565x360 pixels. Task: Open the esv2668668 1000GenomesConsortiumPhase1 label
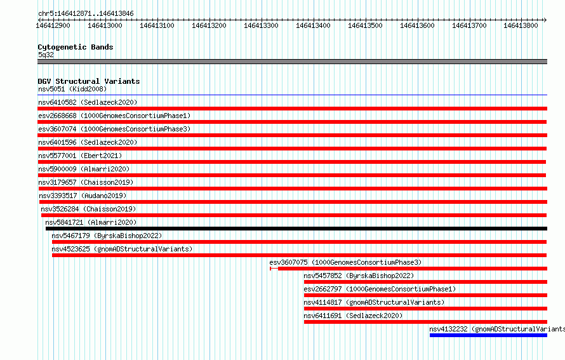114,116
